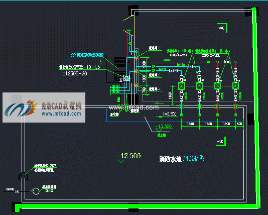Click the leftmost green pump symbol
Screen dimensions: 268x215
tap(182, 86)
